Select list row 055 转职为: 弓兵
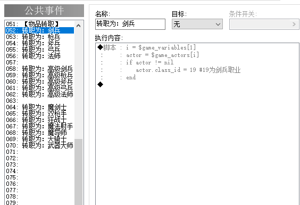300x205 pixels. [x=39, y=50]
